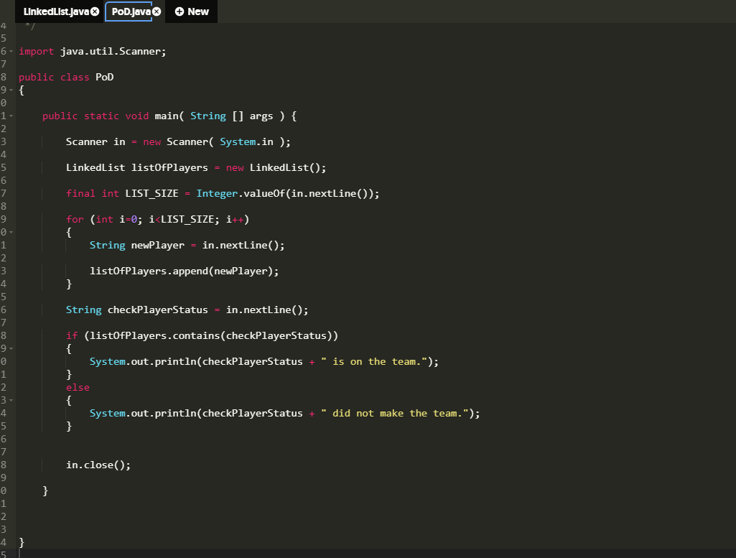Click the 'for' keyword
Viewport: 736px width, 558px height.
point(75,219)
